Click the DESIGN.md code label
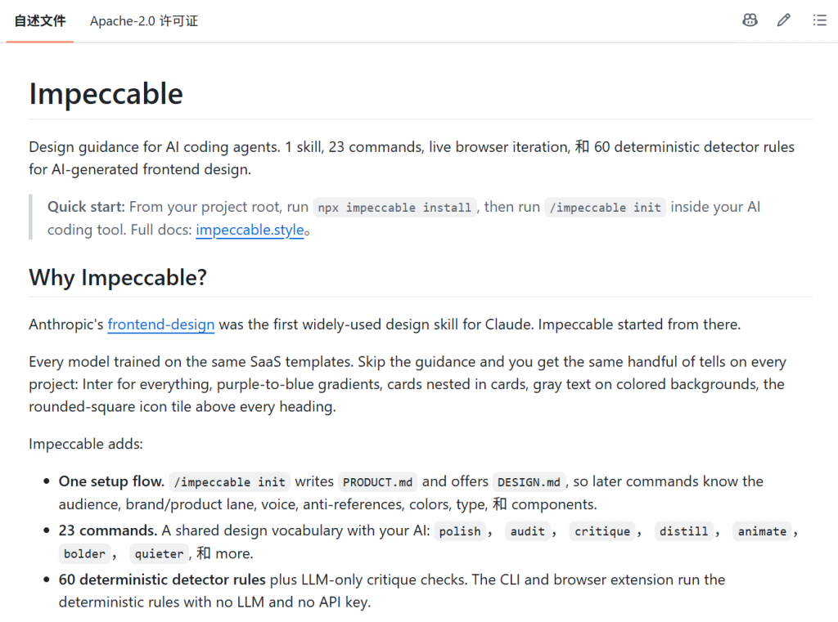Image resolution: width=838 pixels, height=622 pixels. click(x=529, y=482)
